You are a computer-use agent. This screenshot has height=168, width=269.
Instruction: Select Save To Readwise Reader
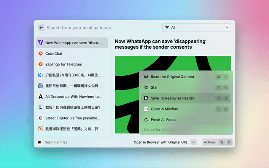[172, 98]
